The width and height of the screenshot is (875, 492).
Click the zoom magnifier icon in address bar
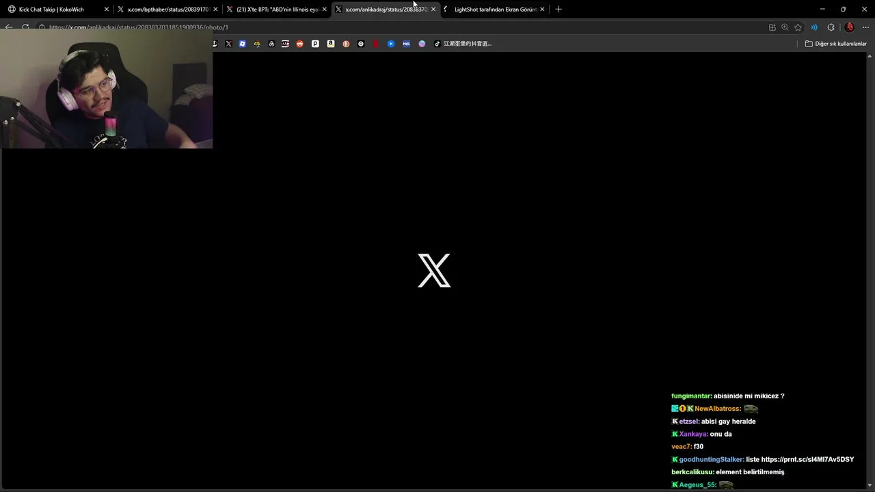point(785,27)
